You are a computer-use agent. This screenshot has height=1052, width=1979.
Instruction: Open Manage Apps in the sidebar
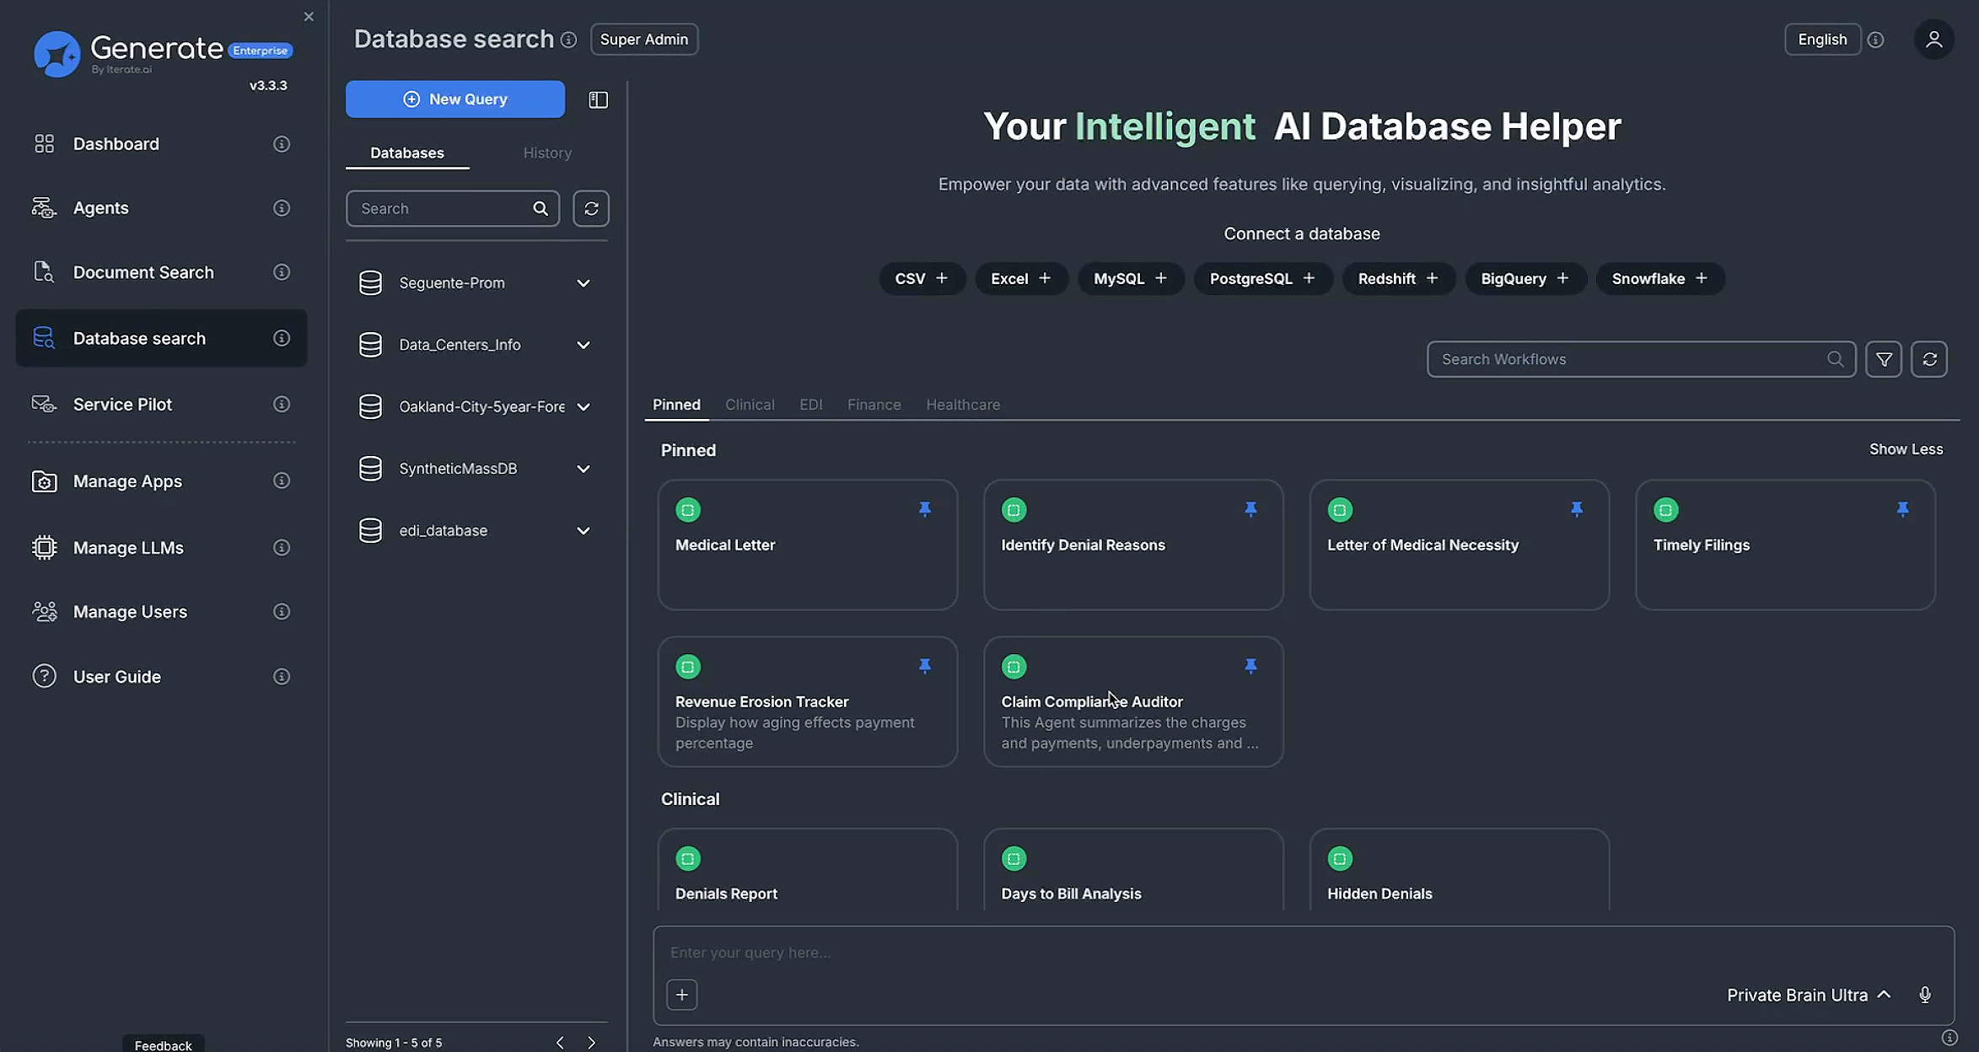[x=127, y=480]
